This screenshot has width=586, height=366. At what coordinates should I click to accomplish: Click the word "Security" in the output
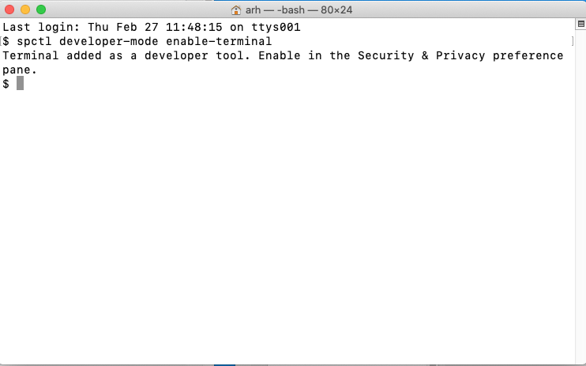pyautogui.click(x=385, y=55)
